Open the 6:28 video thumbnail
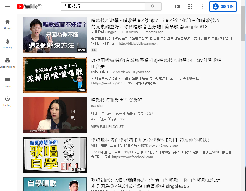Screen dimensions: 246x191 pyautogui.click(x=55, y=35)
